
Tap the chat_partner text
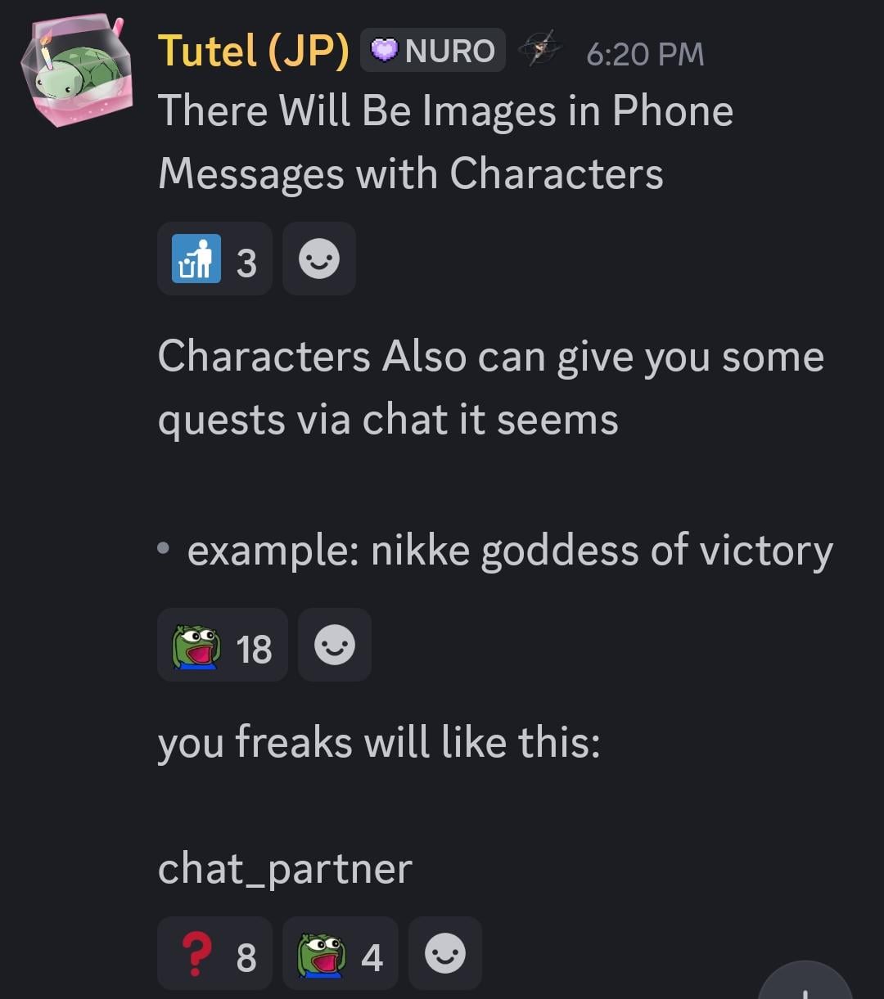click(285, 869)
